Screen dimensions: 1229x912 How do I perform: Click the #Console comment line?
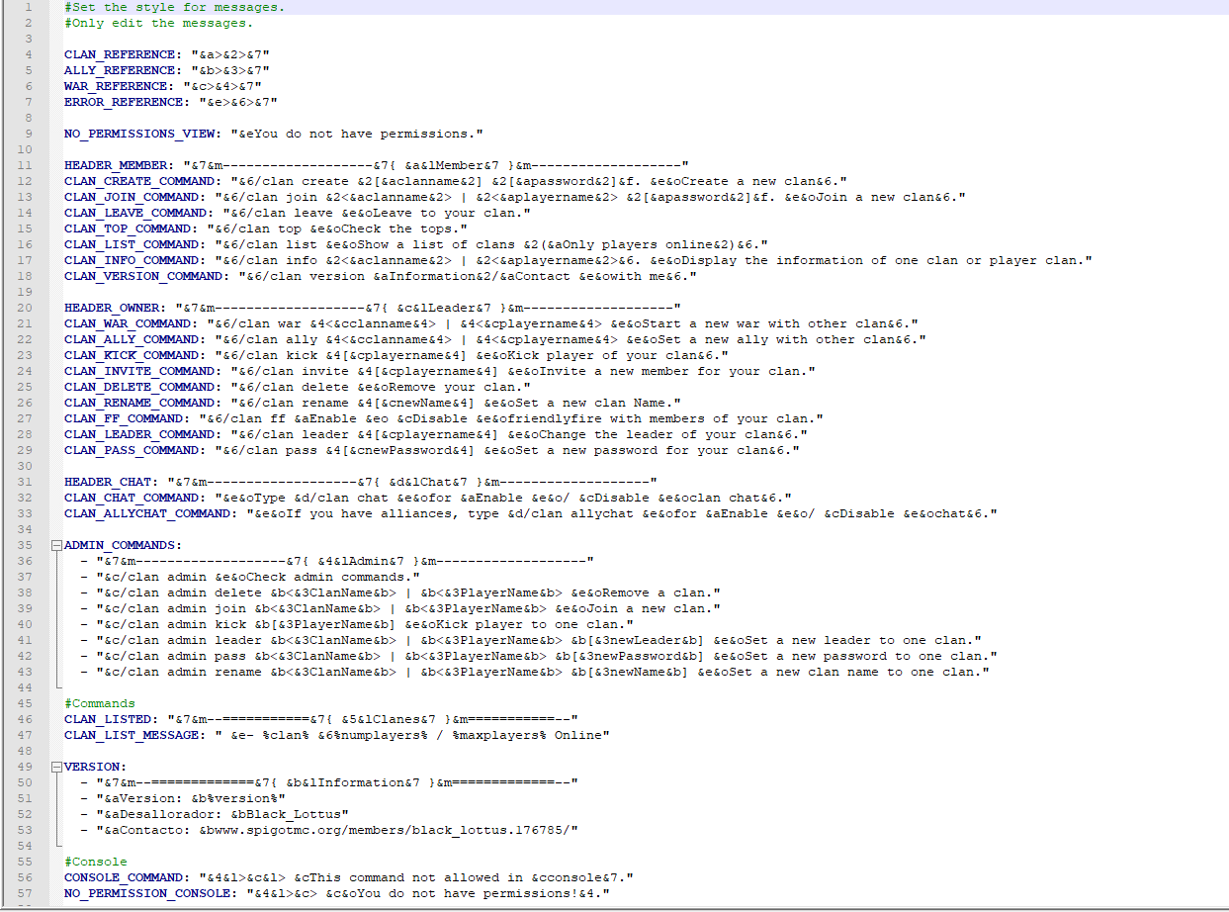(x=96, y=862)
